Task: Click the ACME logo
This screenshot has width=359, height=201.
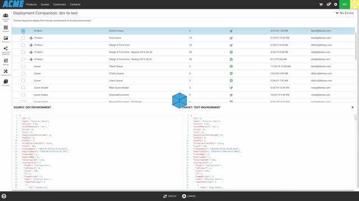Action: (13, 4)
